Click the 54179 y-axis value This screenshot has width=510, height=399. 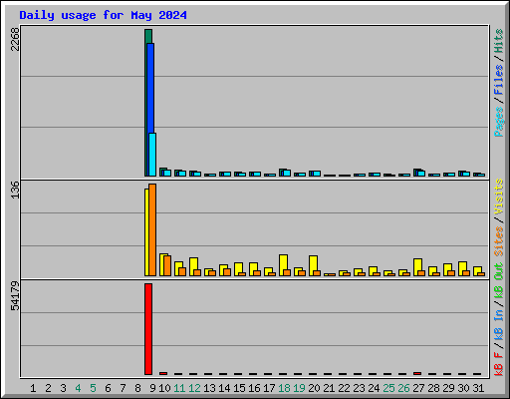click(x=15, y=296)
